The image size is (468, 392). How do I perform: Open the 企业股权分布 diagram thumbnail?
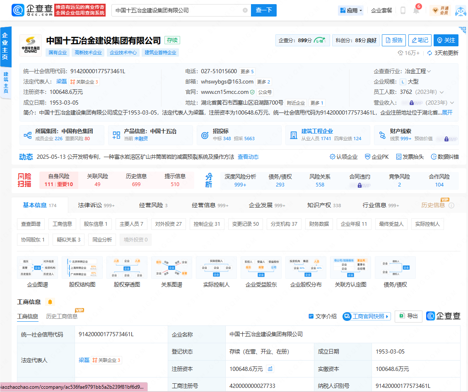(x=306, y=268)
